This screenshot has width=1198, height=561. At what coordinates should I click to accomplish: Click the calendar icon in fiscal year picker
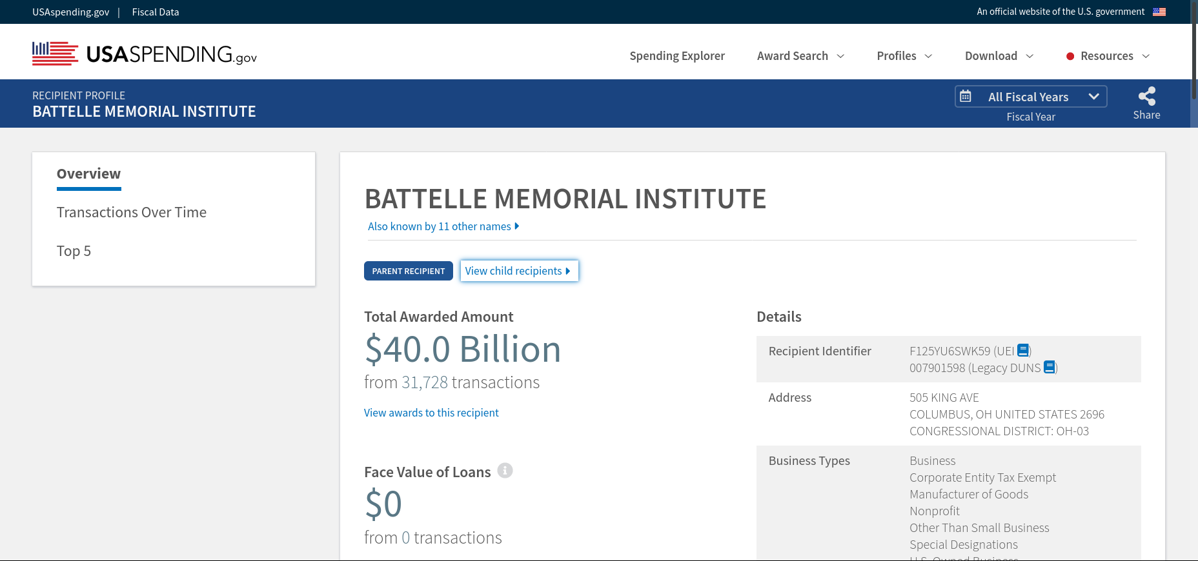966,97
